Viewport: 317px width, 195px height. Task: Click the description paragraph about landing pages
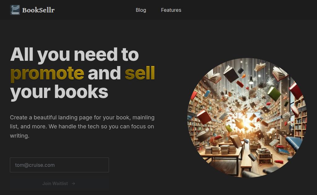(82, 126)
